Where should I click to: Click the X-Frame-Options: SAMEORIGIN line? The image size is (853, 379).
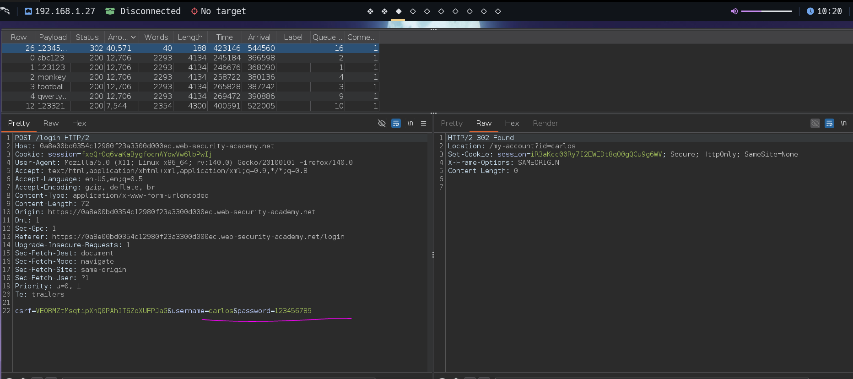503,162
